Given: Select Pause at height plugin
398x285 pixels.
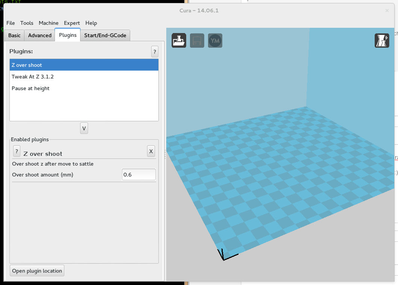Looking at the screenshot, I should [x=84, y=88].
